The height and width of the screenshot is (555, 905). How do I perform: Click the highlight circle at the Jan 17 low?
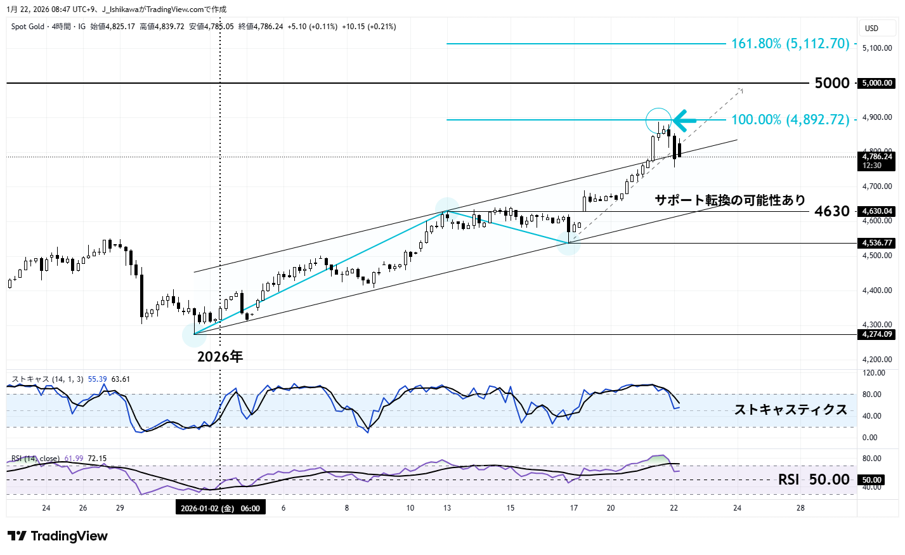point(569,243)
